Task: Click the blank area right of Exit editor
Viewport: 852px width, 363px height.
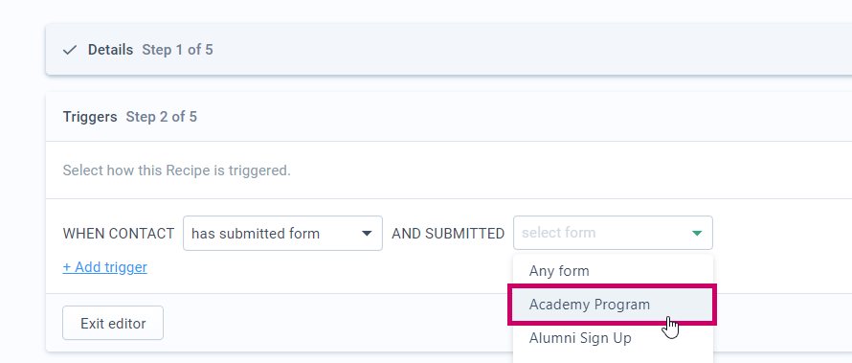Action: (337, 323)
